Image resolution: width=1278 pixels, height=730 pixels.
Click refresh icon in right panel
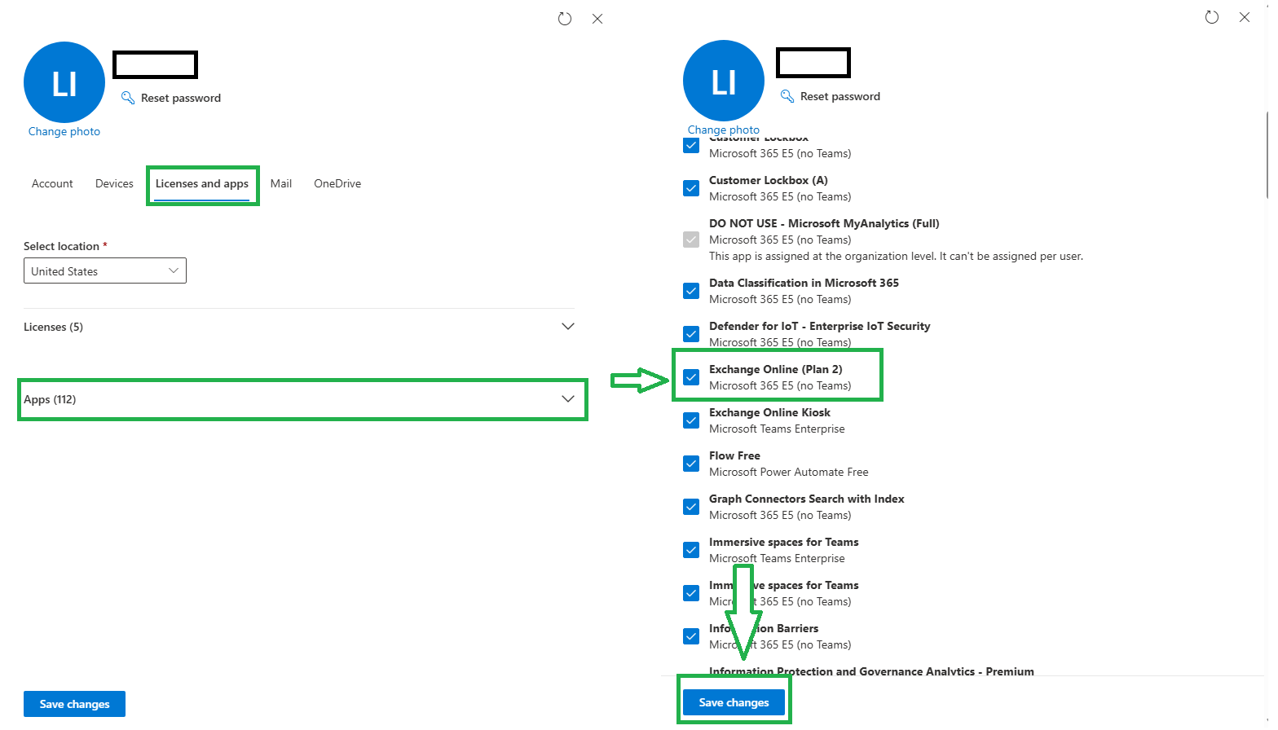click(1212, 17)
